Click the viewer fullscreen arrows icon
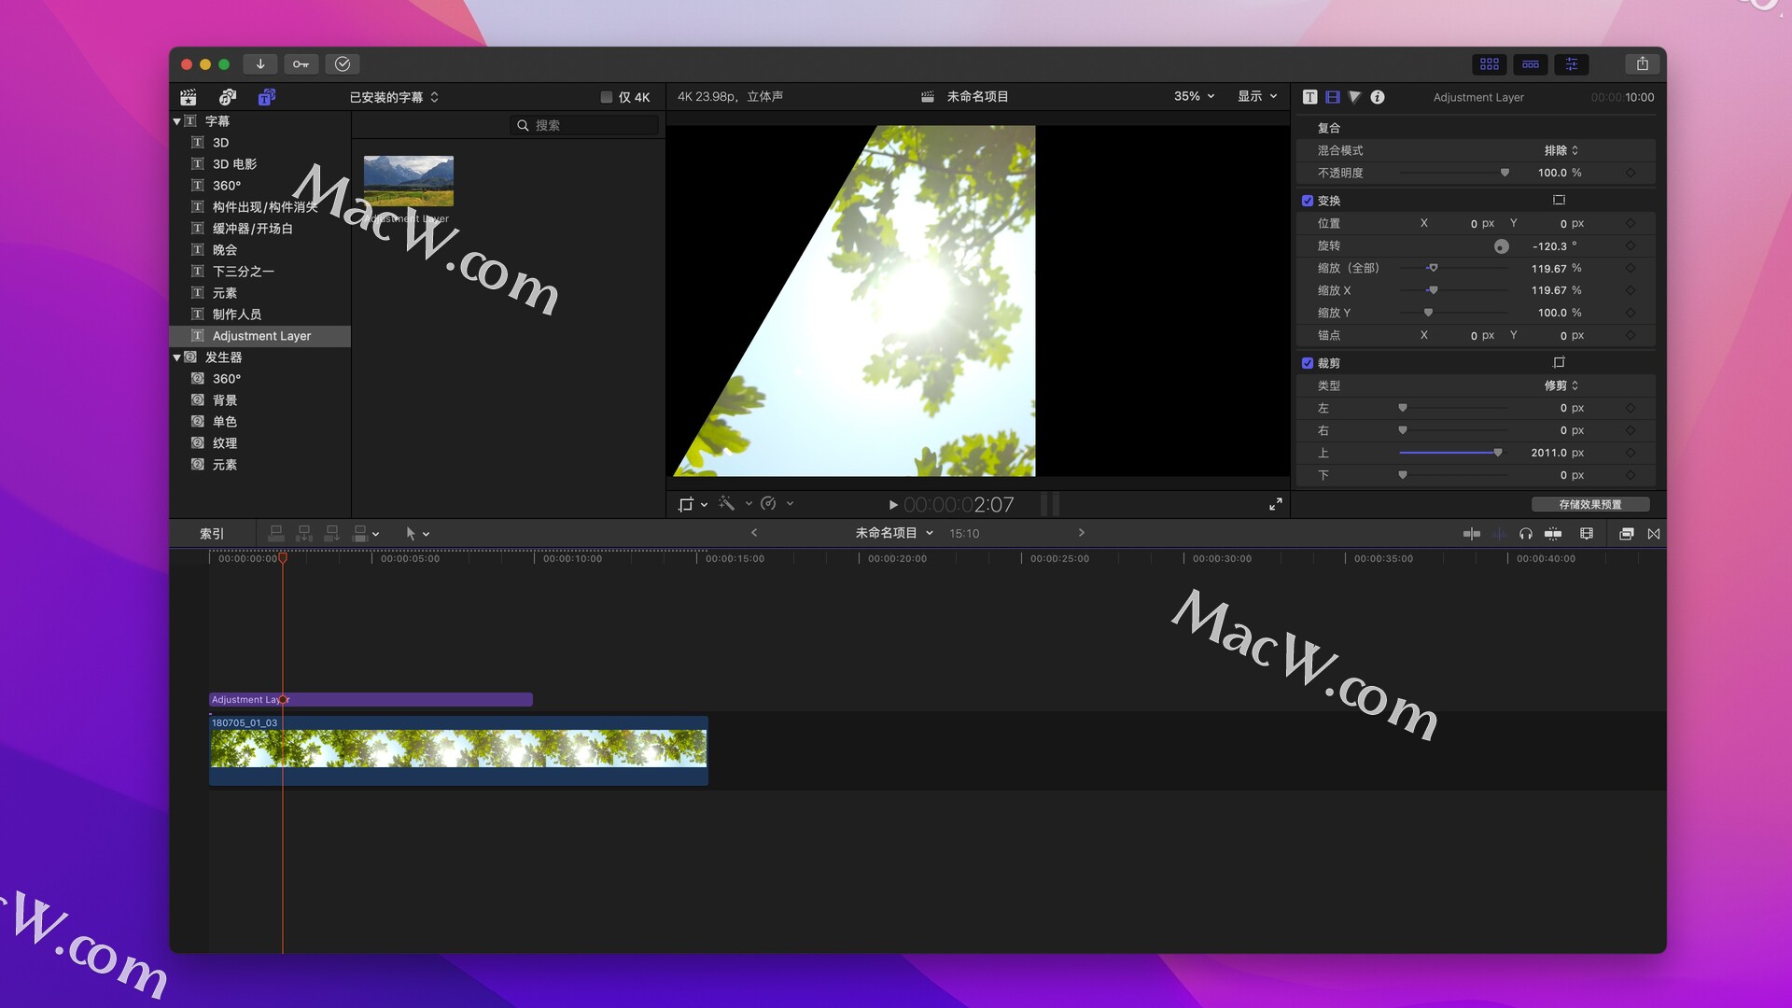The image size is (1792, 1008). click(1276, 504)
